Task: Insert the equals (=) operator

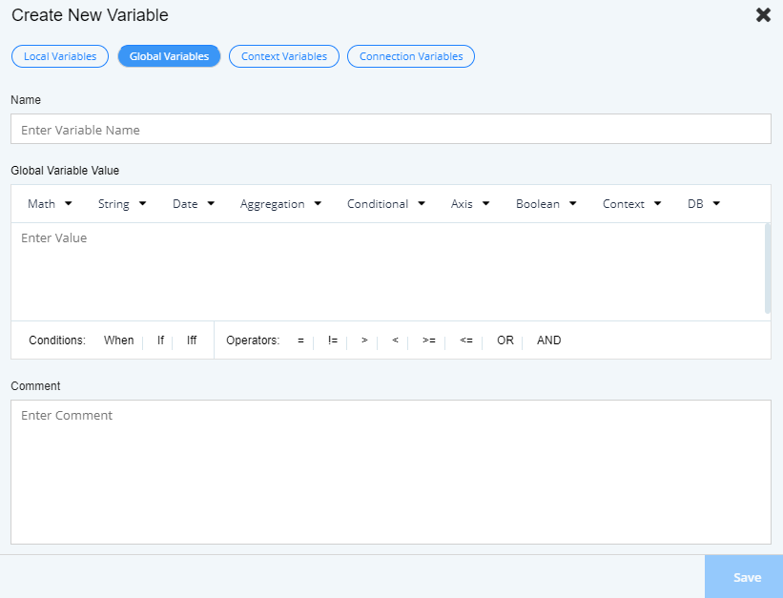Action: coord(300,340)
